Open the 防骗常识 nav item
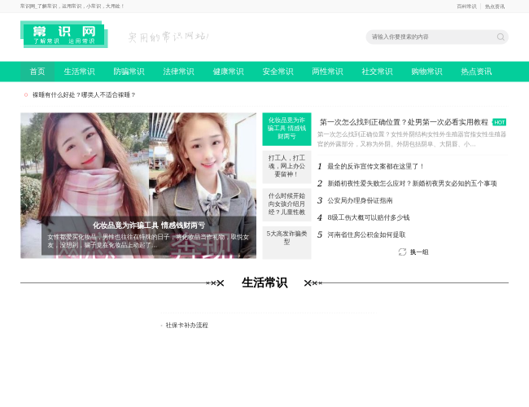 (129, 72)
